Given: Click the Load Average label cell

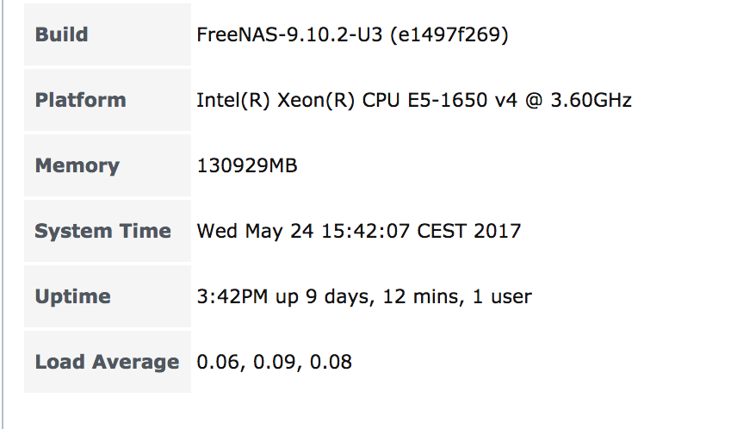Looking at the screenshot, I should click(x=108, y=361).
